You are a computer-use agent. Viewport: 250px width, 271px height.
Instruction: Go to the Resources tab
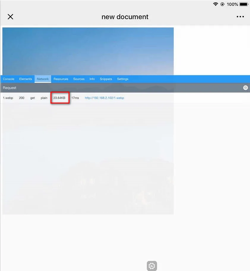click(x=61, y=79)
